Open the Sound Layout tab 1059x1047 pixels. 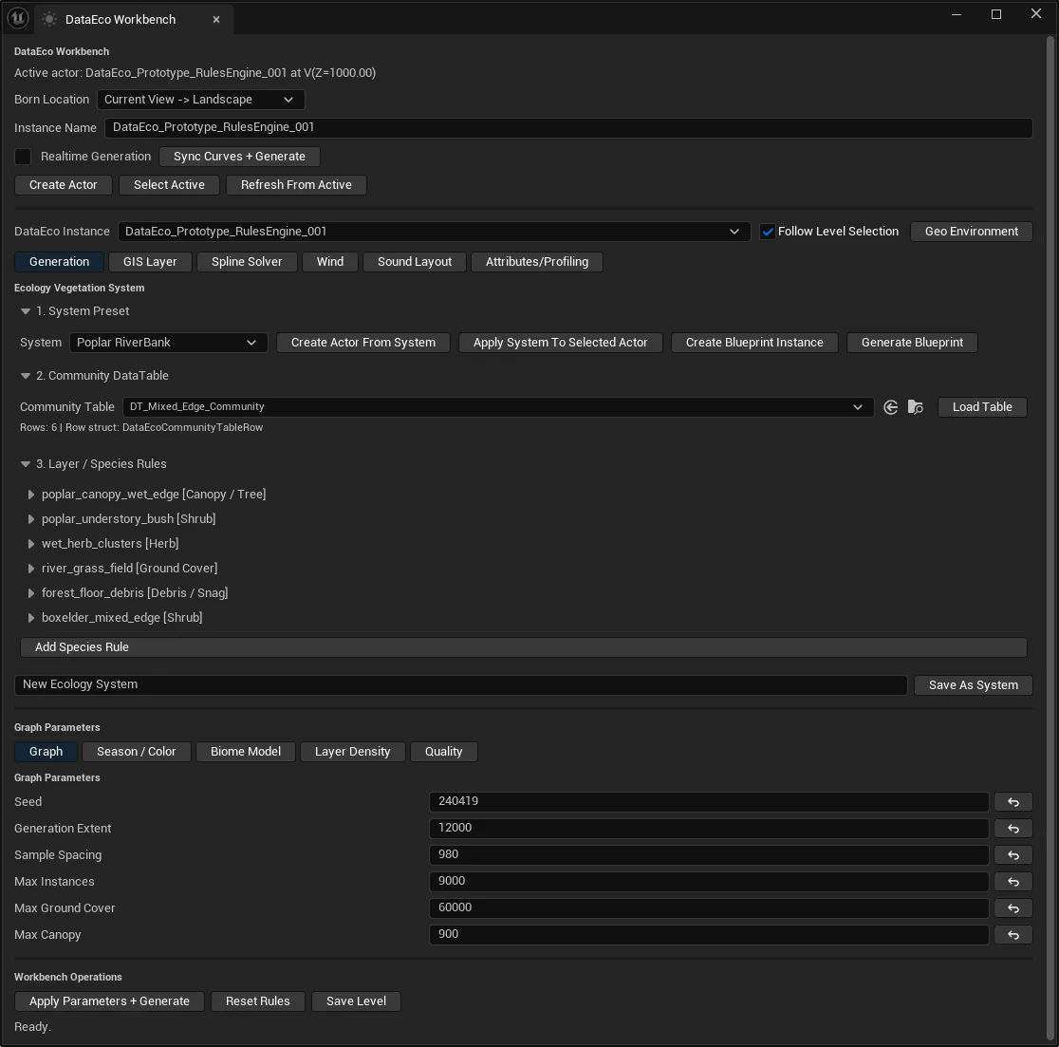(415, 262)
